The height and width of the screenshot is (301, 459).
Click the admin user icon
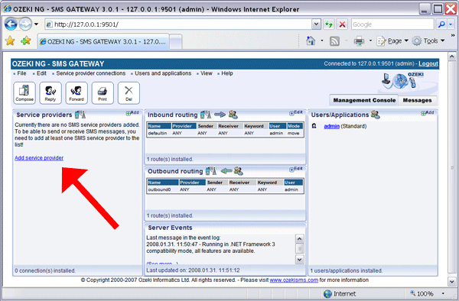coord(314,126)
